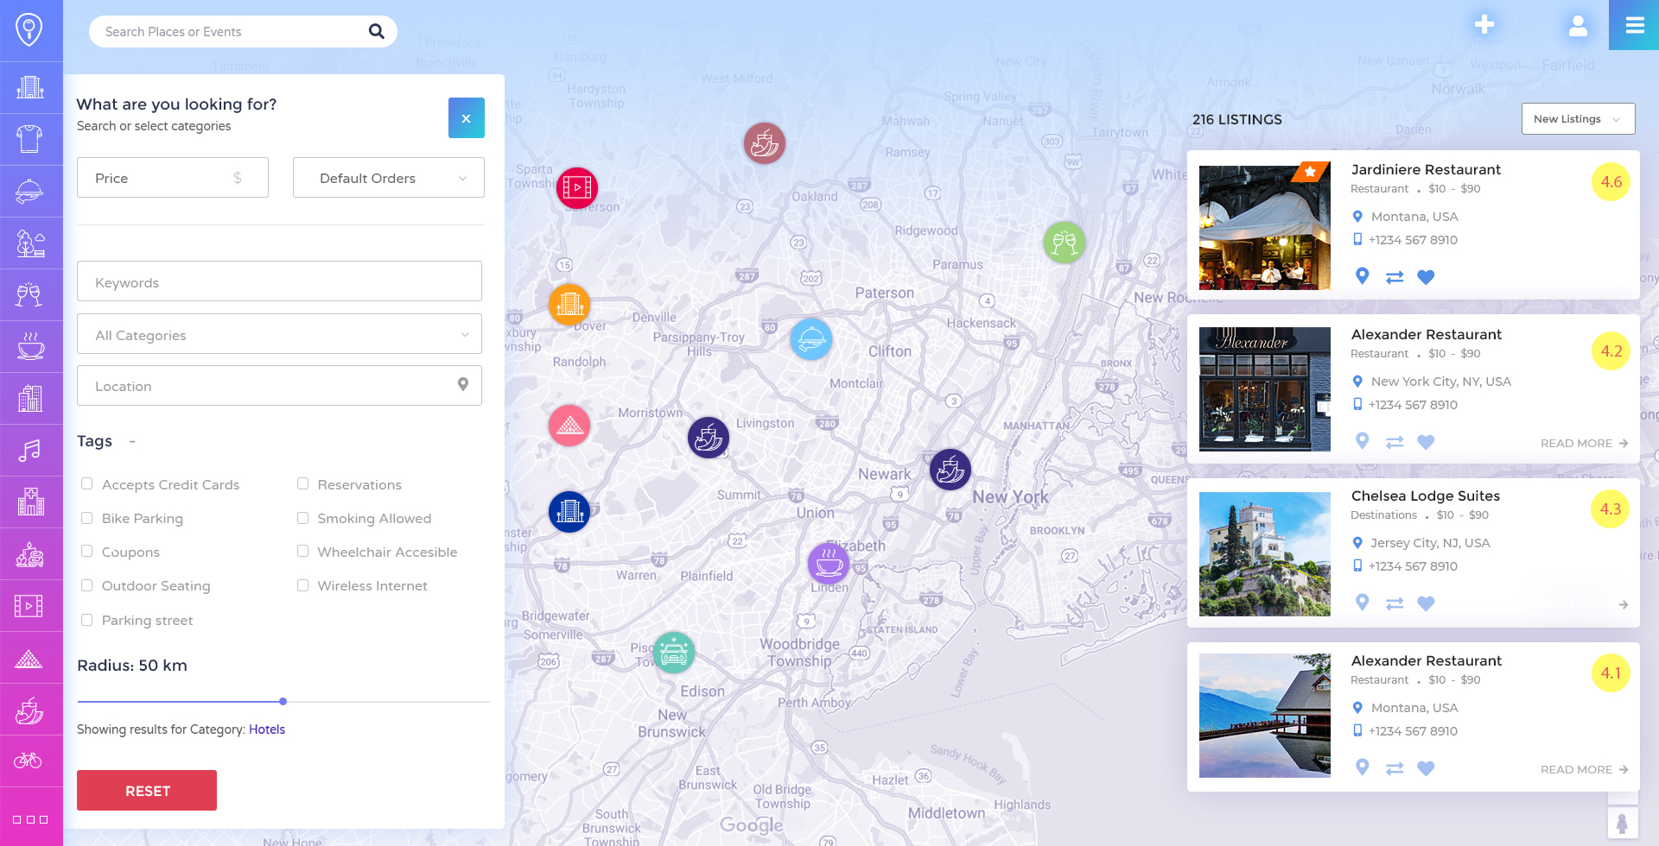Open Chelsea Lodge Suites thumbnail image
1659x846 pixels.
pyautogui.click(x=1265, y=554)
